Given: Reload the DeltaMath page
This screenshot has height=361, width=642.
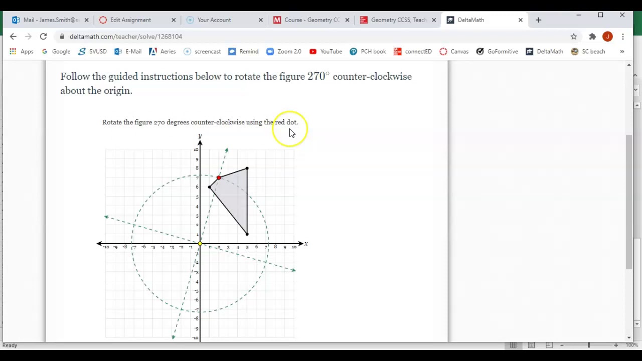Looking at the screenshot, I should pos(43,37).
